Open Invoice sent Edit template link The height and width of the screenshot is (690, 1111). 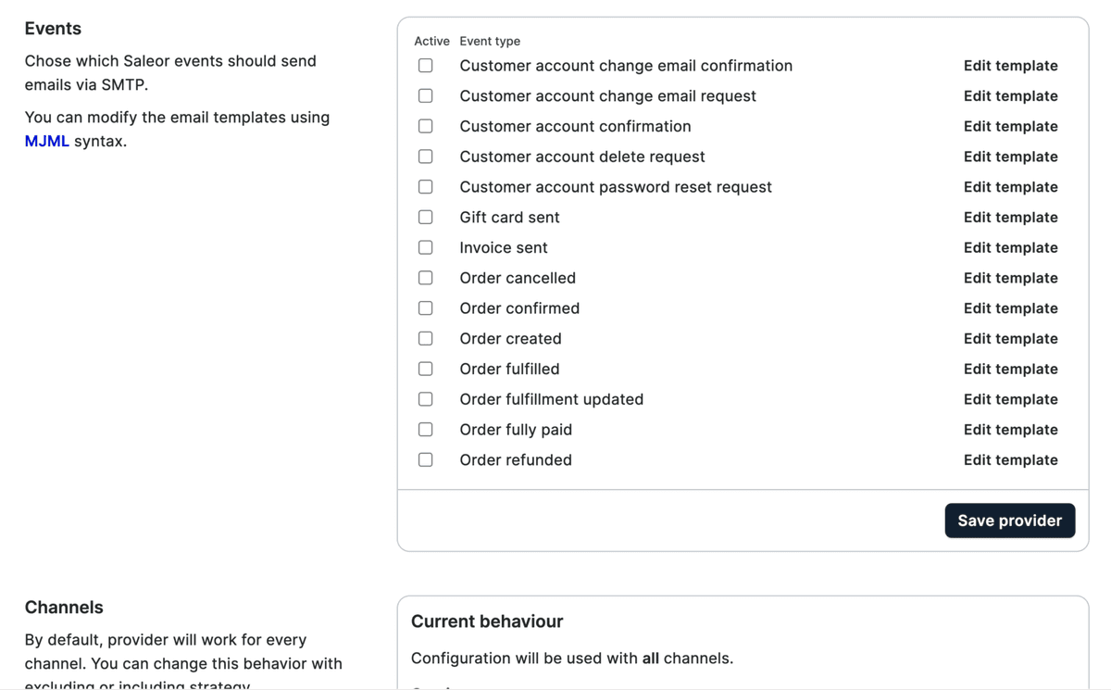click(x=1010, y=247)
